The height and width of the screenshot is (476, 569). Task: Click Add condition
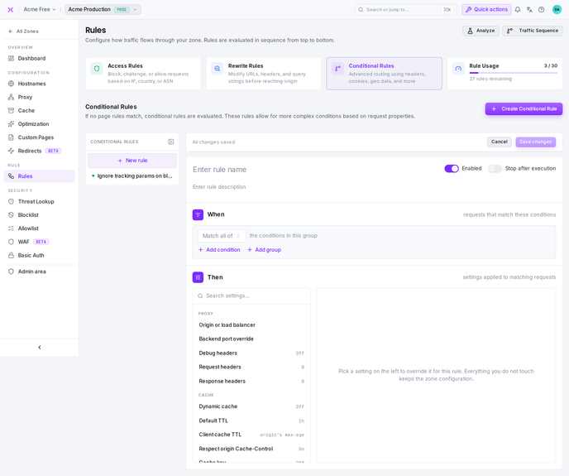point(219,250)
